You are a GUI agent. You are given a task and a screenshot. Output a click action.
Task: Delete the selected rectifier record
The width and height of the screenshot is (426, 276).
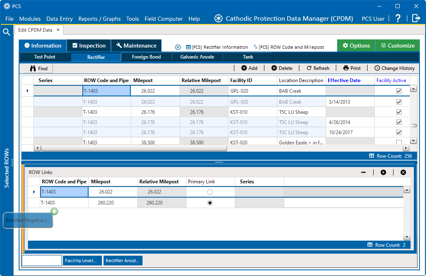282,68
